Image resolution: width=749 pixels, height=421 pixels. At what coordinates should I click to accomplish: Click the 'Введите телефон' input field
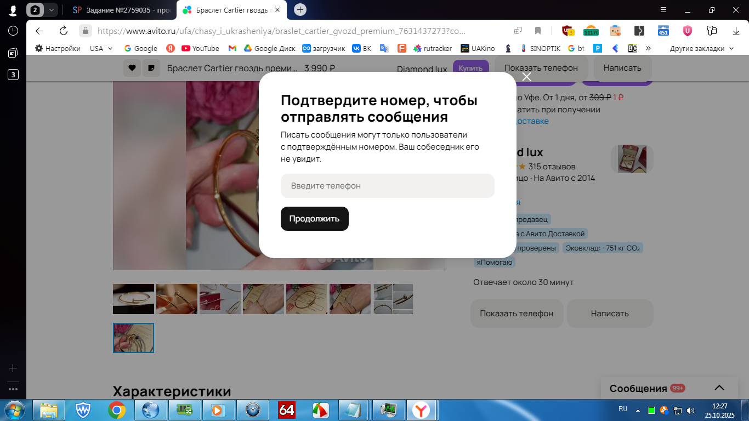(388, 186)
